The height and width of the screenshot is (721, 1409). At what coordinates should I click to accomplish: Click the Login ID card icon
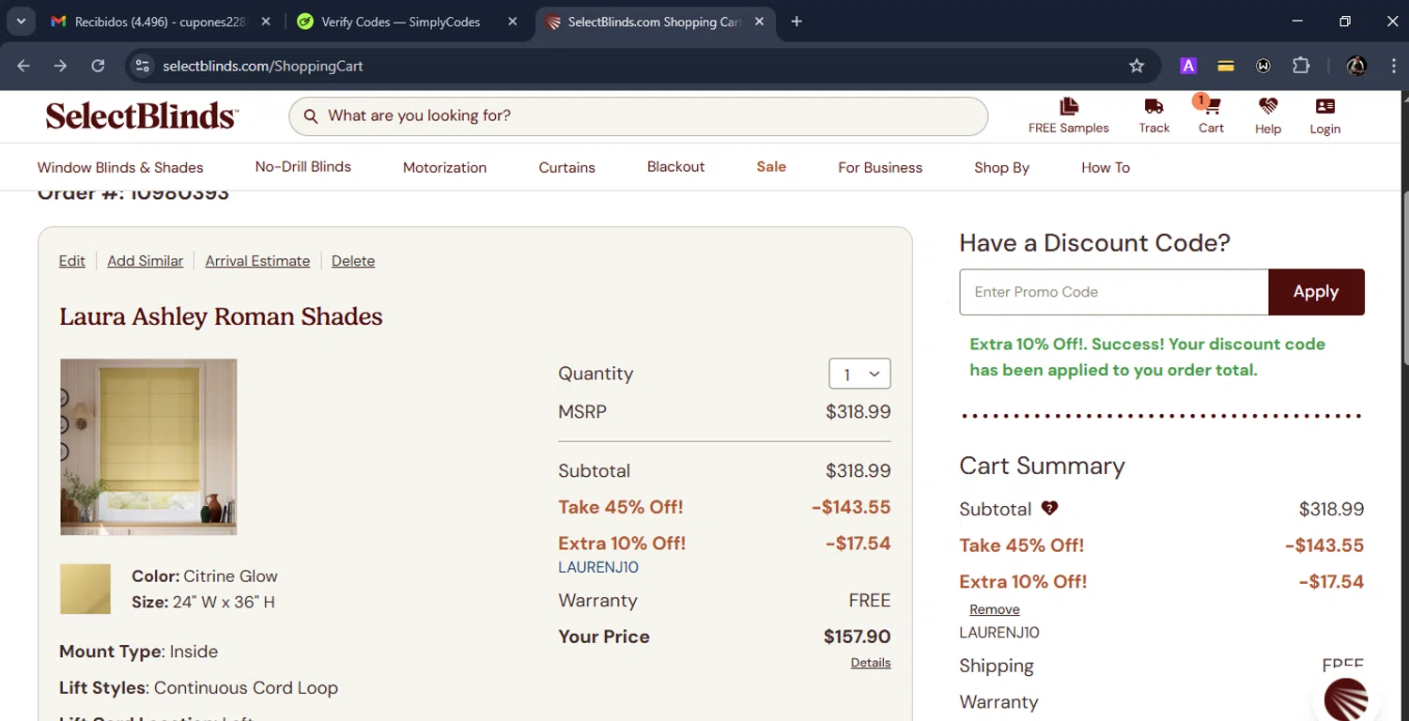[1324, 106]
